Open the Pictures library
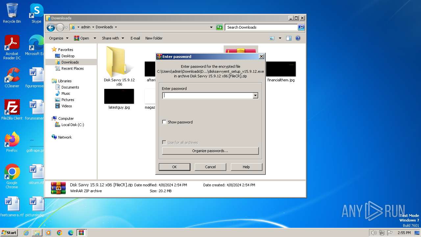Screen dimensions: 421x237 click(x=68, y=100)
